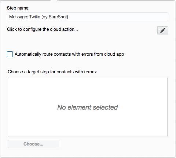This screenshot has width=176, height=158.
Task: Click the Step name input field
Action: click(x=88, y=17)
